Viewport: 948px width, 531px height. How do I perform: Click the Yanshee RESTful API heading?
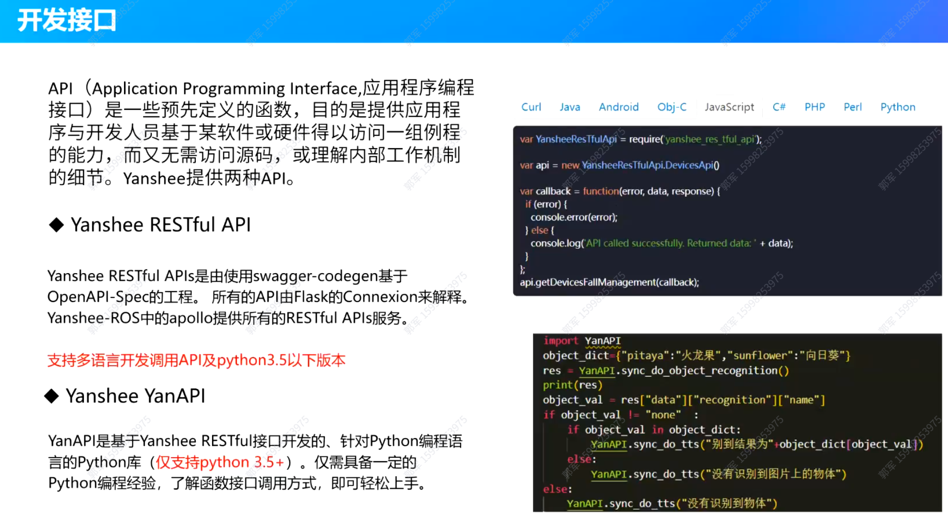coord(160,225)
